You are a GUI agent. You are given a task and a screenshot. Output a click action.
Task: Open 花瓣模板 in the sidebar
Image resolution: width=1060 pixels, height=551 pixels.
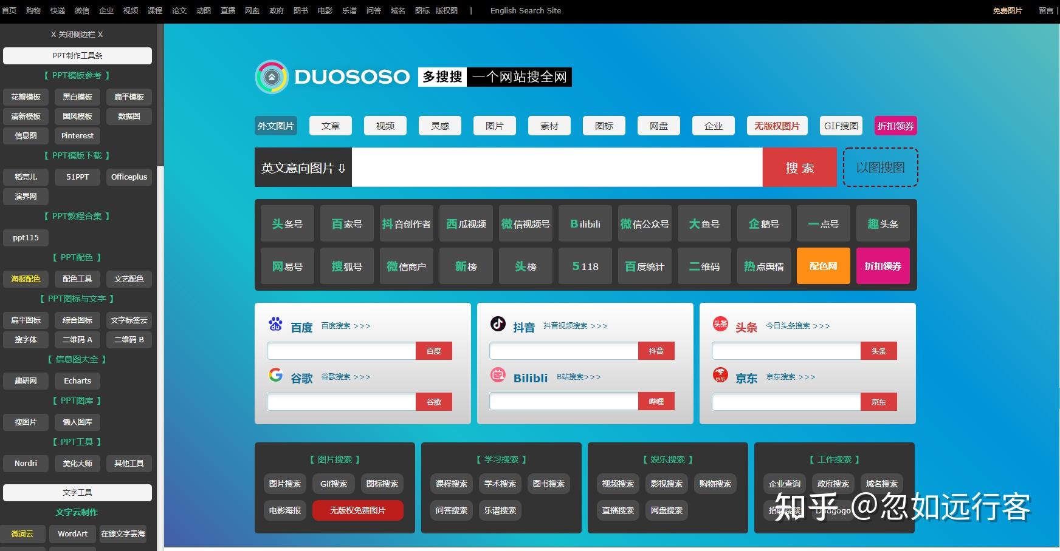(x=26, y=96)
